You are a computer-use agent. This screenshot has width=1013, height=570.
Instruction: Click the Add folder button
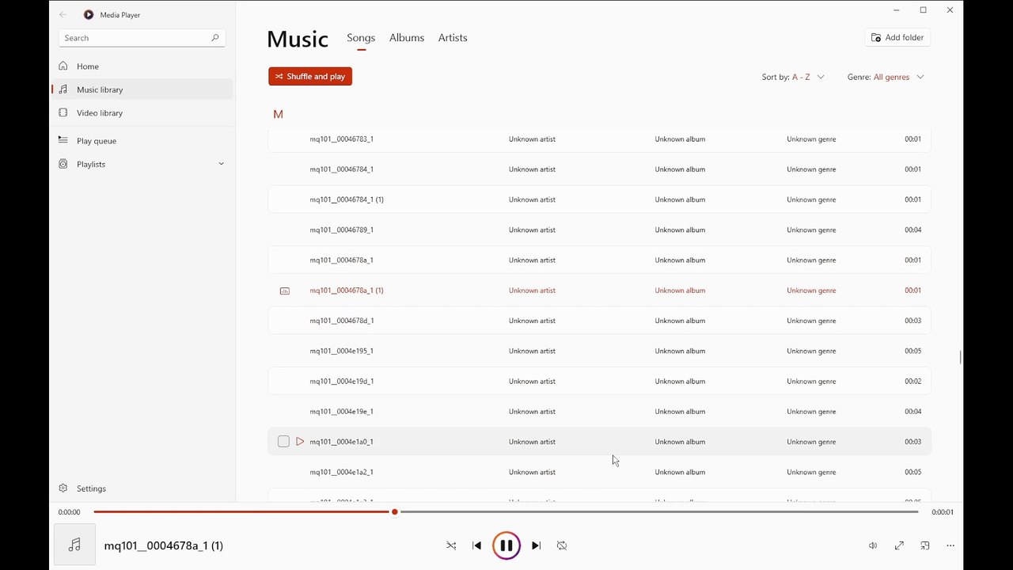(x=897, y=37)
